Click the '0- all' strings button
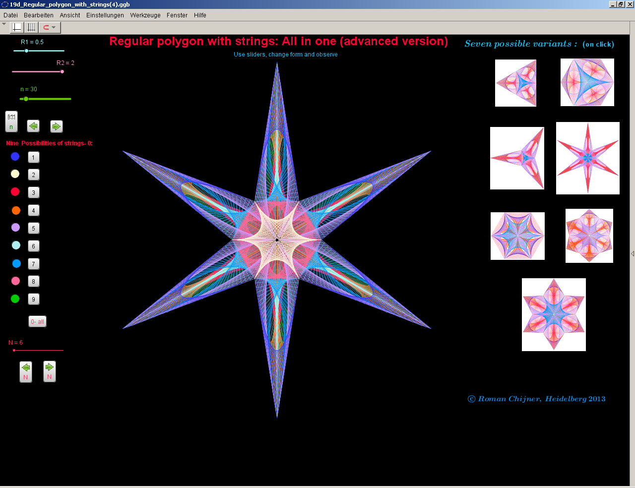This screenshot has height=488, width=635. tap(37, 322)
